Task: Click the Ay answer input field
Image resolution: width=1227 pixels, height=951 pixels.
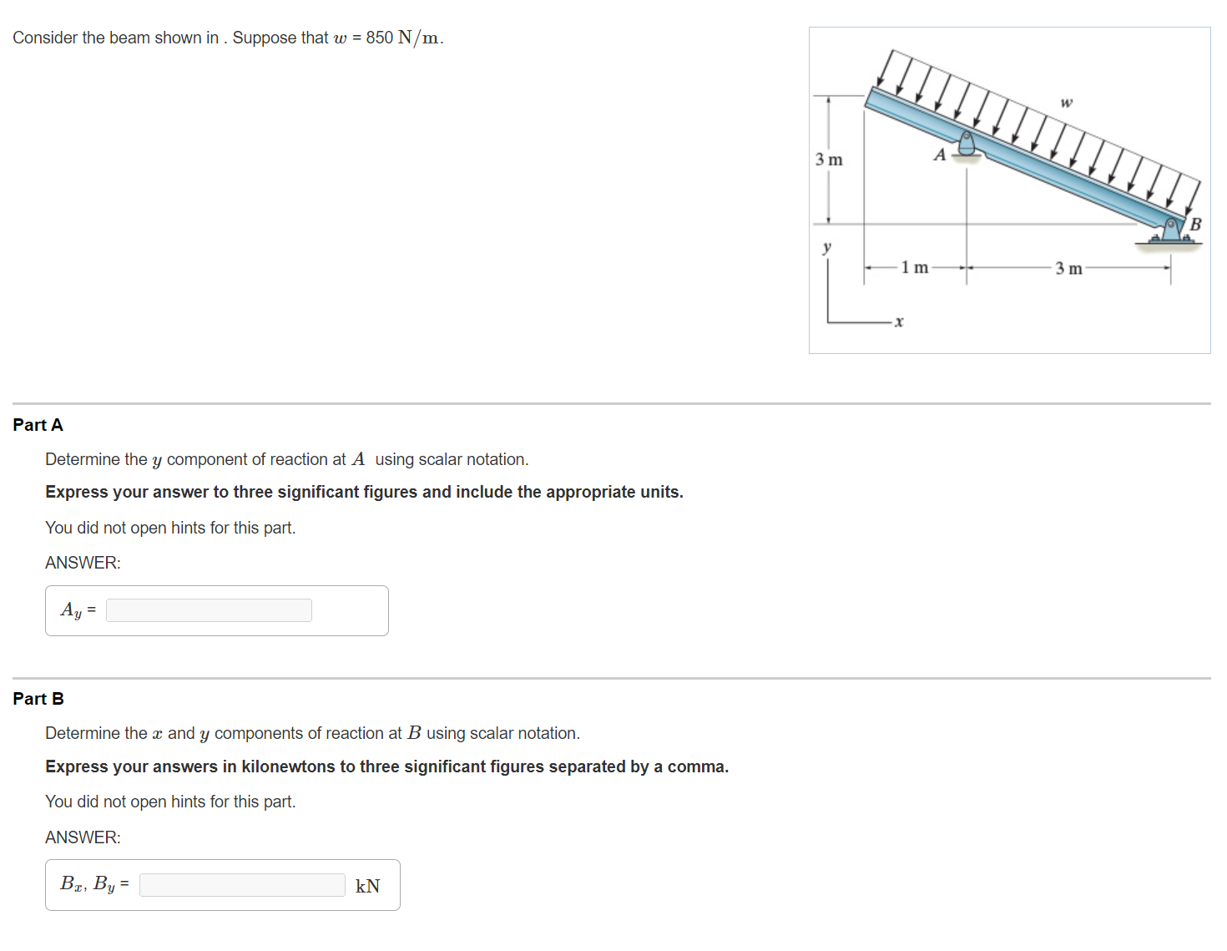Action: [x=208, y=610]
